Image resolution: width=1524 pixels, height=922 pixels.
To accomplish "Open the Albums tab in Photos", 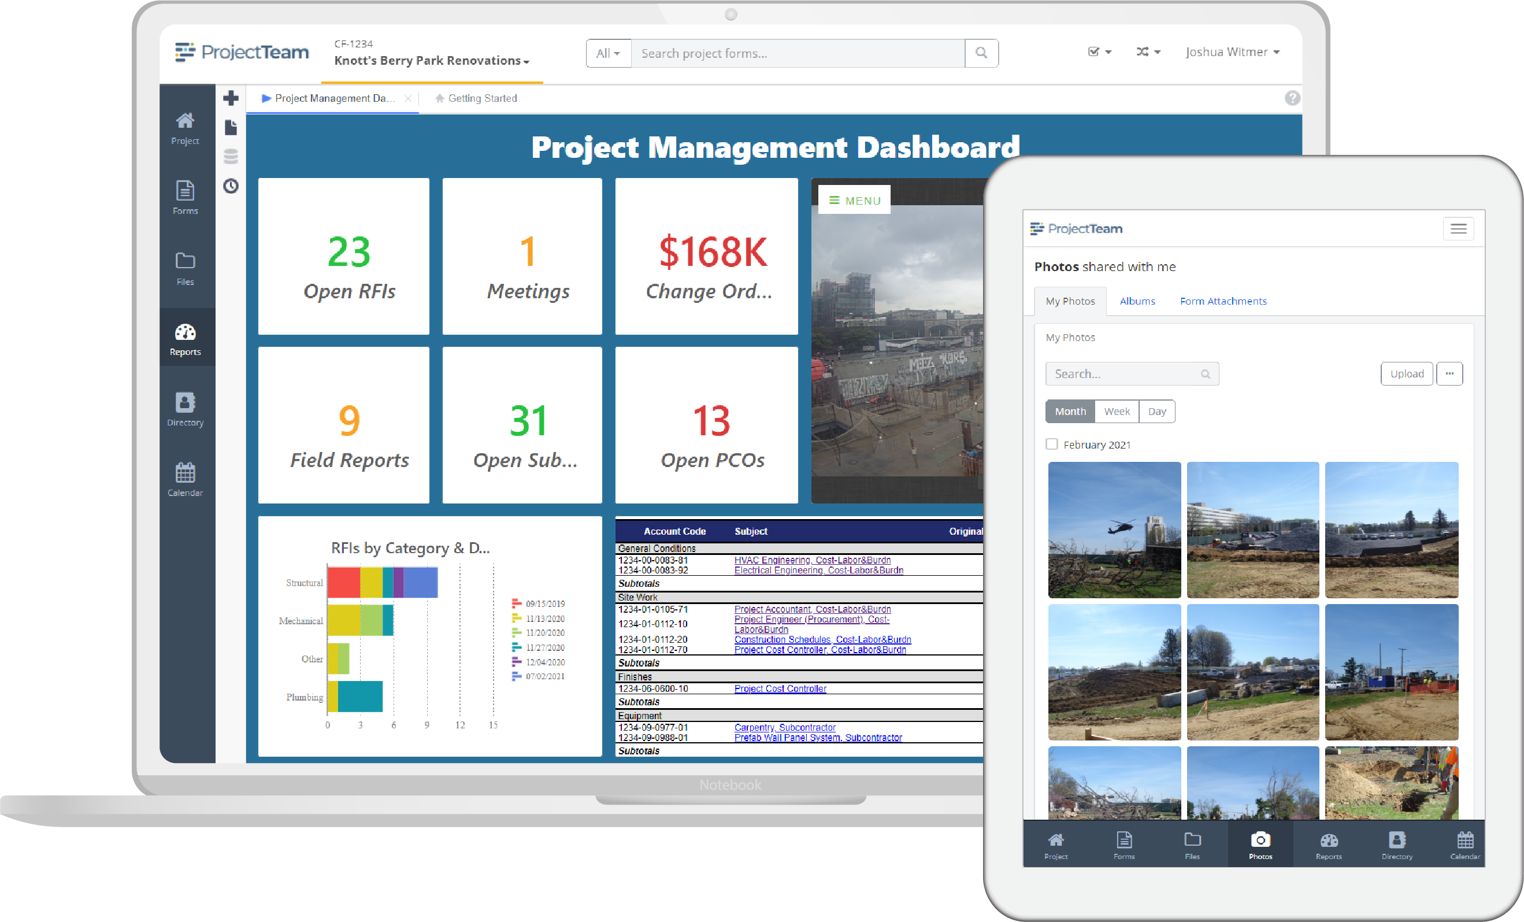I will [x=1137, y=301].
